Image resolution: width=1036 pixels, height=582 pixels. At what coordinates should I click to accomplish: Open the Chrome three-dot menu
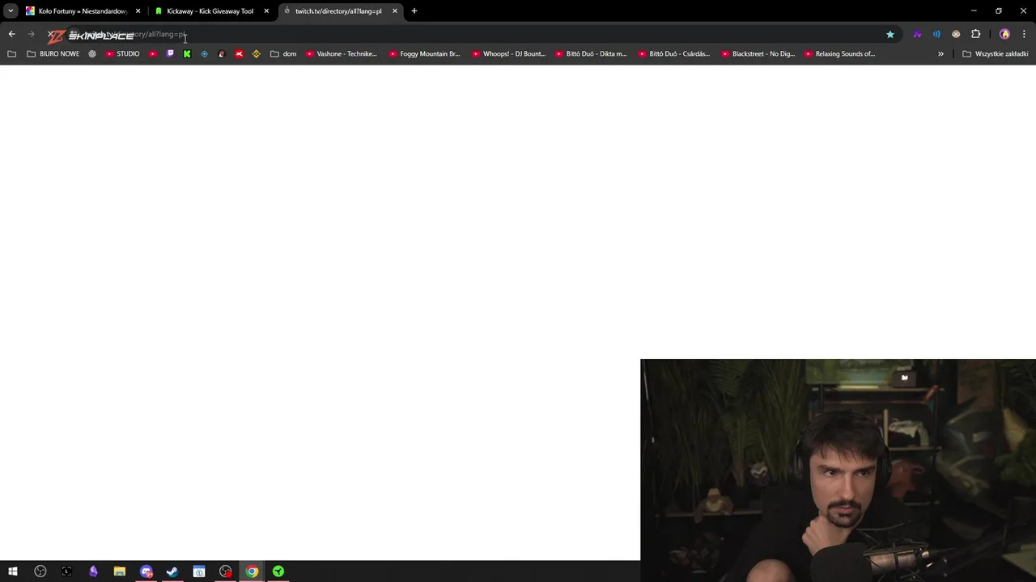pyautogui.click(x=1024, y=34)
